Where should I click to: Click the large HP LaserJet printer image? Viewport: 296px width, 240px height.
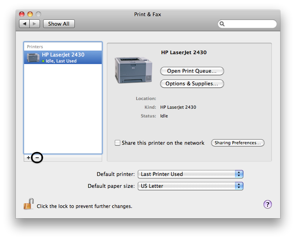pyautogui.click(x=133, y=70)
